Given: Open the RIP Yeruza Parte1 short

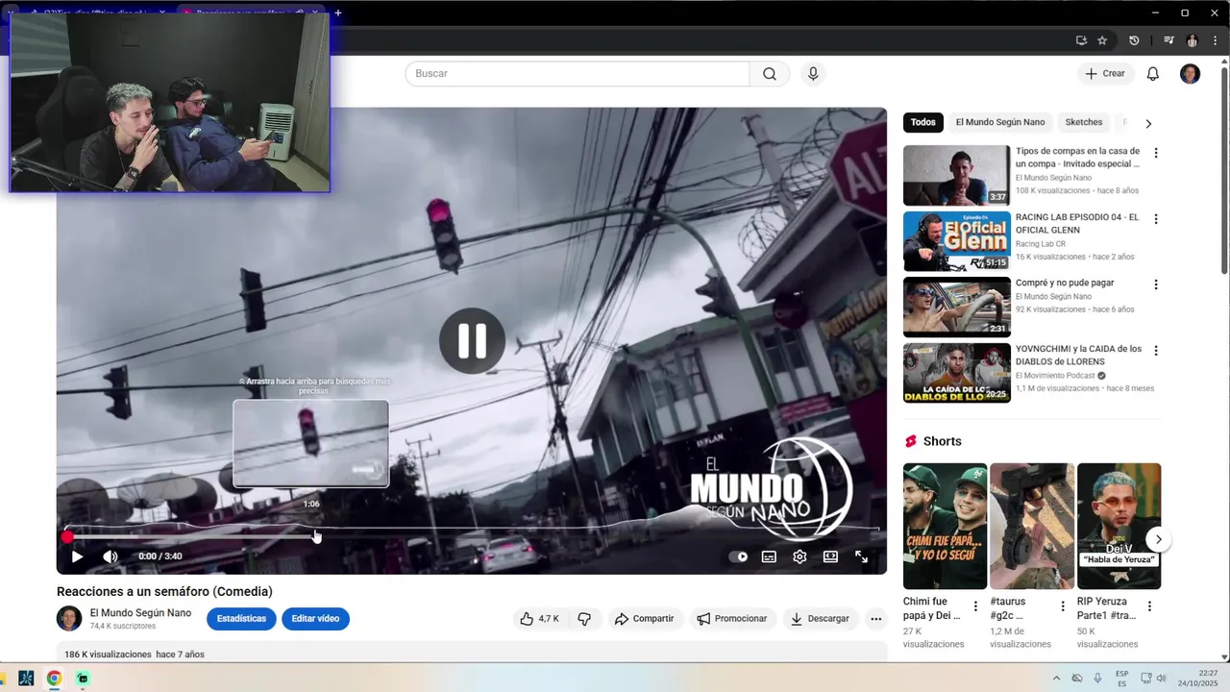Looking at the screenshot, I should coord(1119,526).
